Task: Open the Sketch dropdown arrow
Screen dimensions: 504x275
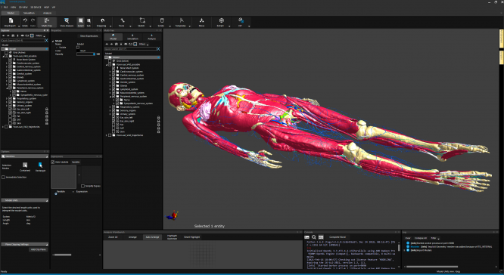Action: (x=150, y=26)
